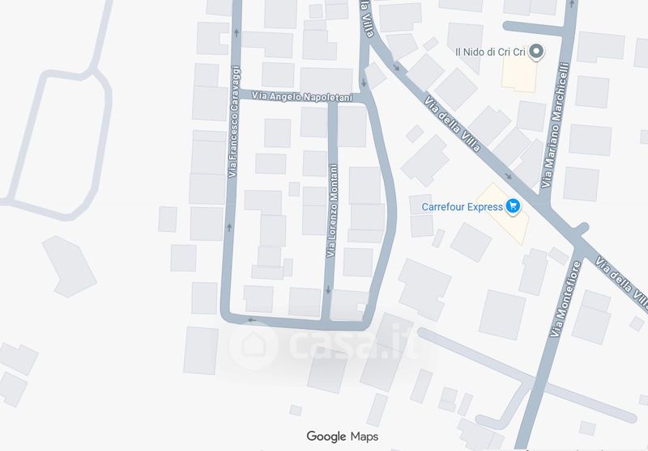Click the Via della Villa label near Carrefour
The image size is (648, 451).
[452, 124]
